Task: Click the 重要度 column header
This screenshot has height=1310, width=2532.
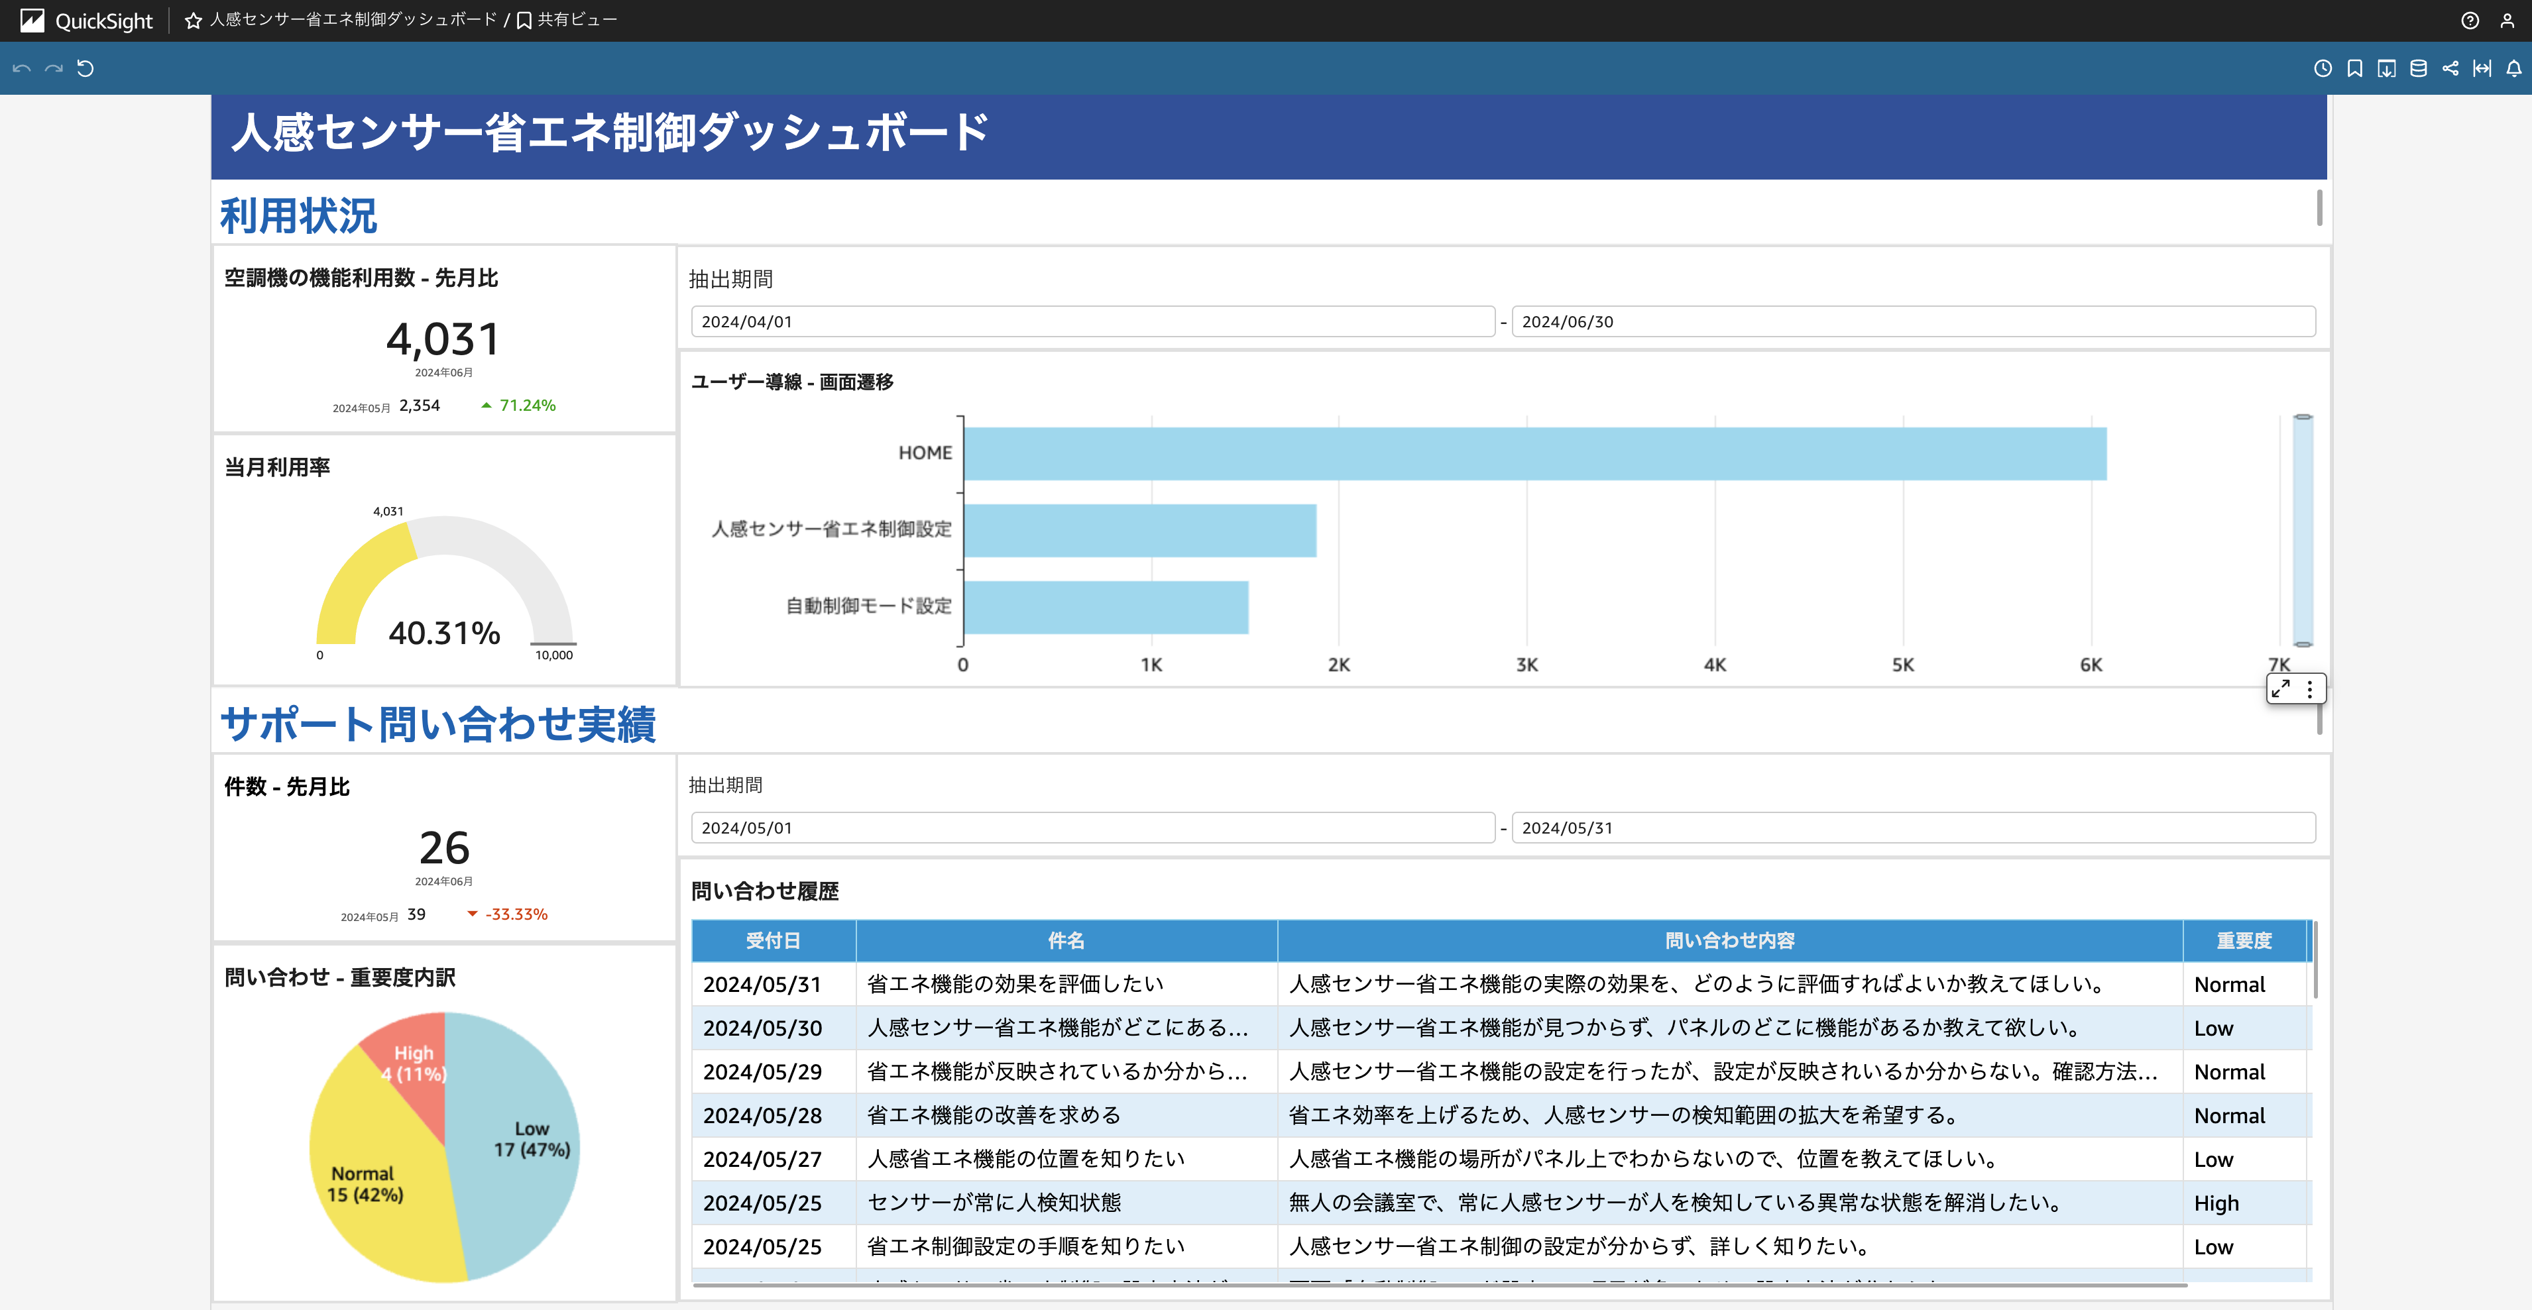Action: 2243,940
